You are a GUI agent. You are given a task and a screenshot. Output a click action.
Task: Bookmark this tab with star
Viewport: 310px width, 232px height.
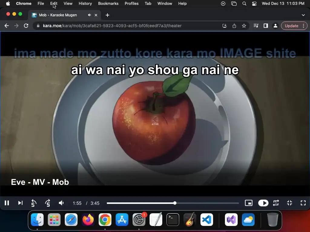(x=244, y=26)
